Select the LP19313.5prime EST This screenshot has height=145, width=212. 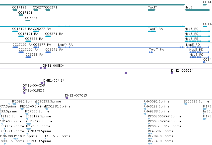(29, 144)
